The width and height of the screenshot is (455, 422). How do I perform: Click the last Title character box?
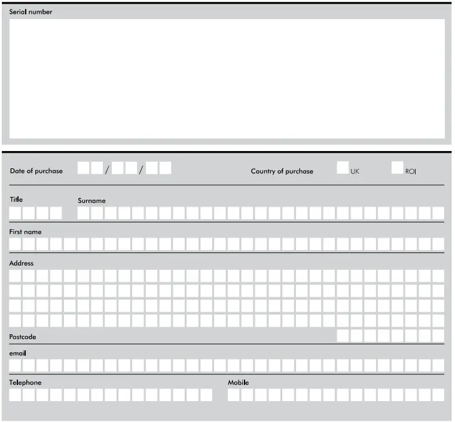tap(56, 213)
